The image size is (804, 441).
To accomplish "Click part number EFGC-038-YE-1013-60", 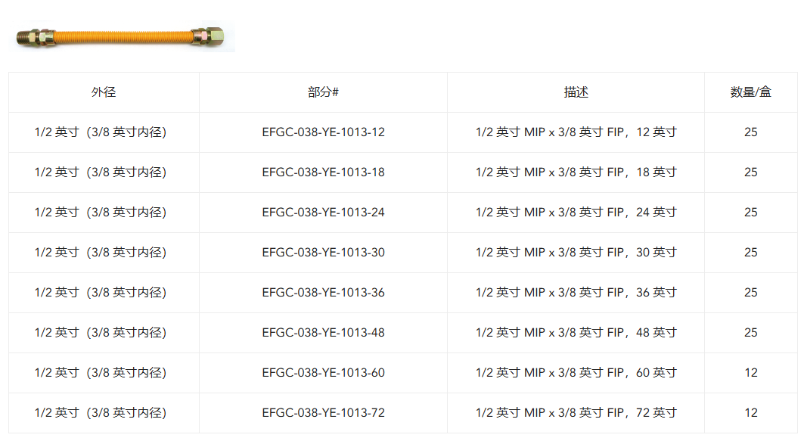I will point(323,373).
